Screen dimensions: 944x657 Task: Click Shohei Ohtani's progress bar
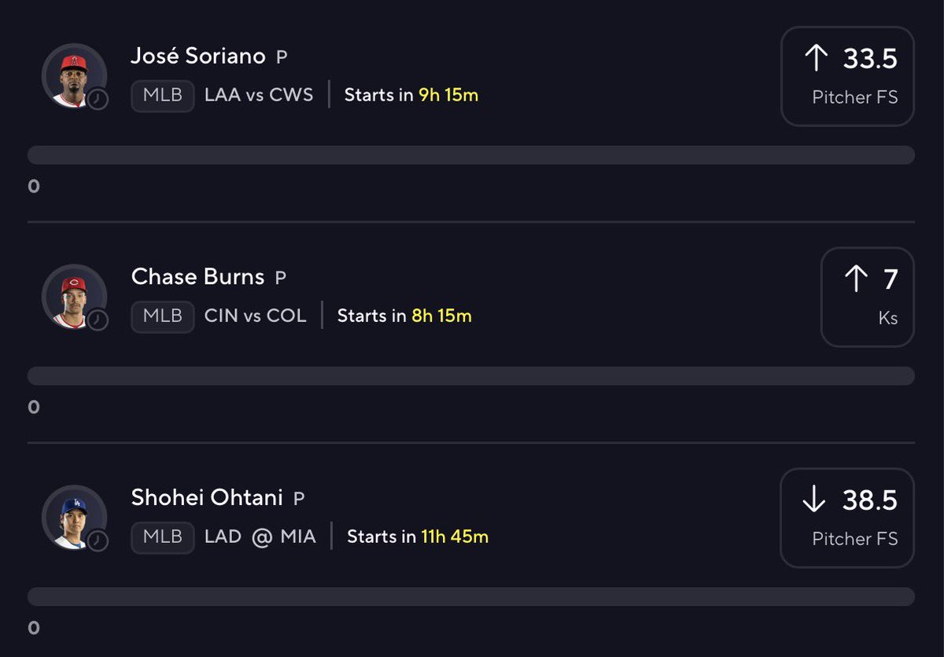click(470, 596)
